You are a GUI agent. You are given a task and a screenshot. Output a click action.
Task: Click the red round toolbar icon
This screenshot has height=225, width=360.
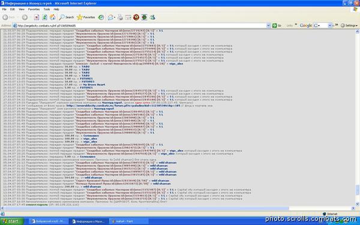tap(136, 17)
